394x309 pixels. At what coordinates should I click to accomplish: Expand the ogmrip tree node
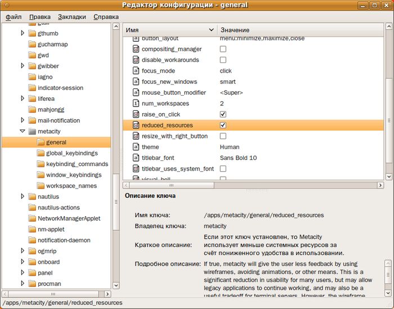23,250
